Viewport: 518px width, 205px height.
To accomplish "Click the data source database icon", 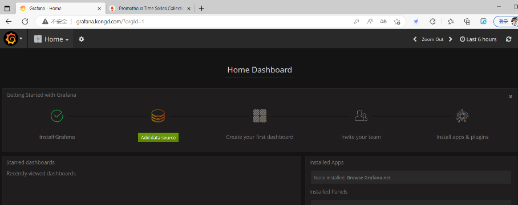I will (x=158, y=116).
